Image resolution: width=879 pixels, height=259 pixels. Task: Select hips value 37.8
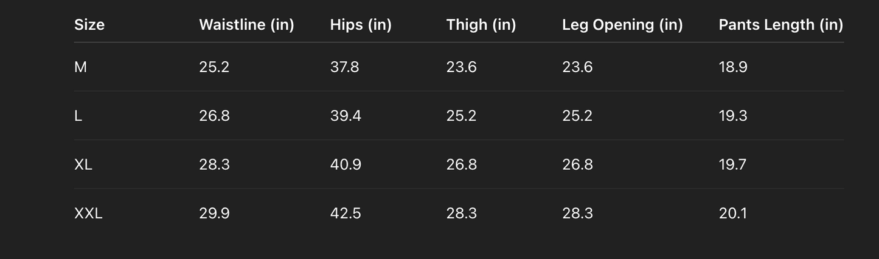click(344, 67)
